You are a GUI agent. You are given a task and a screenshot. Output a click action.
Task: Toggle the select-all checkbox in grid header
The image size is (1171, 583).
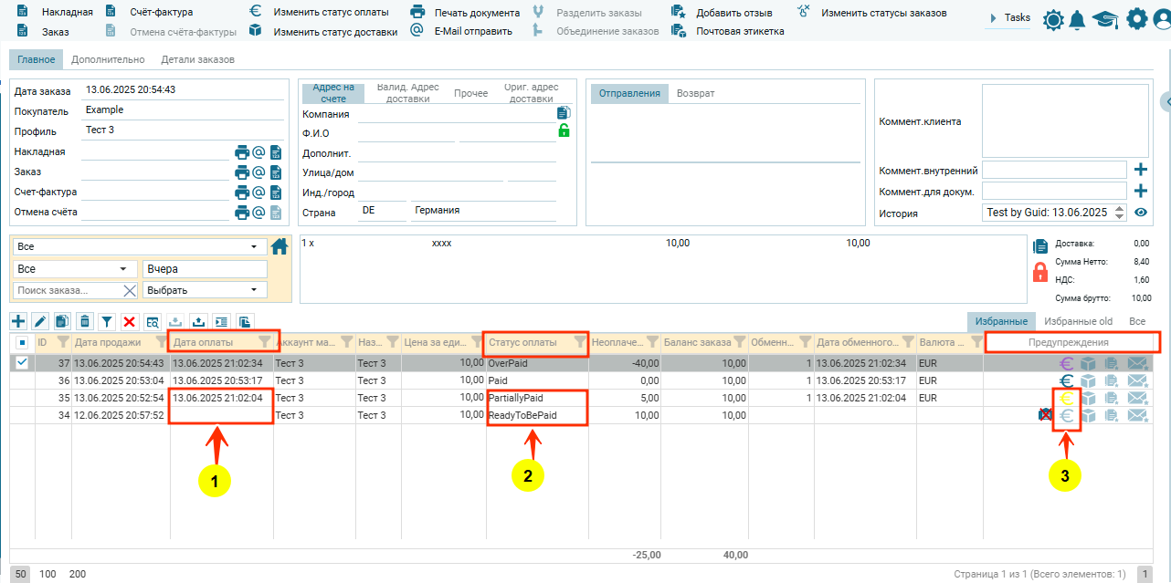point(22,342)
